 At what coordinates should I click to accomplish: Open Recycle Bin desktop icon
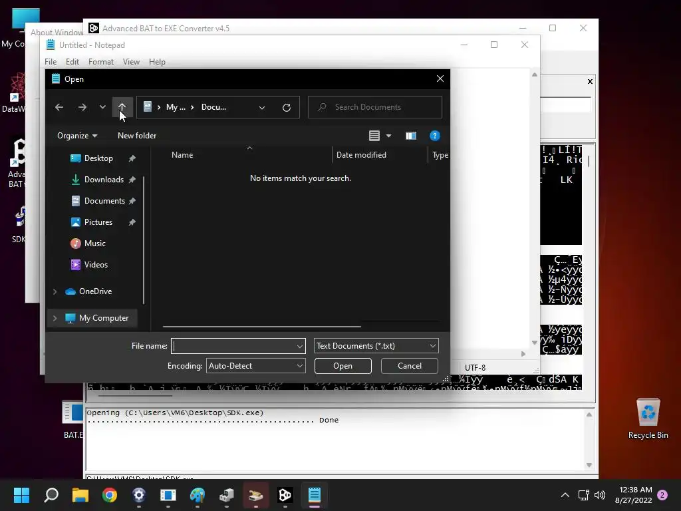648,418
